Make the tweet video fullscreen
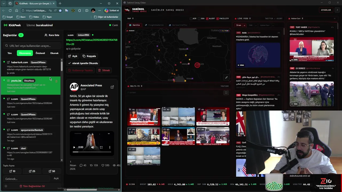342x192 pixels. [x=101, y=147]
